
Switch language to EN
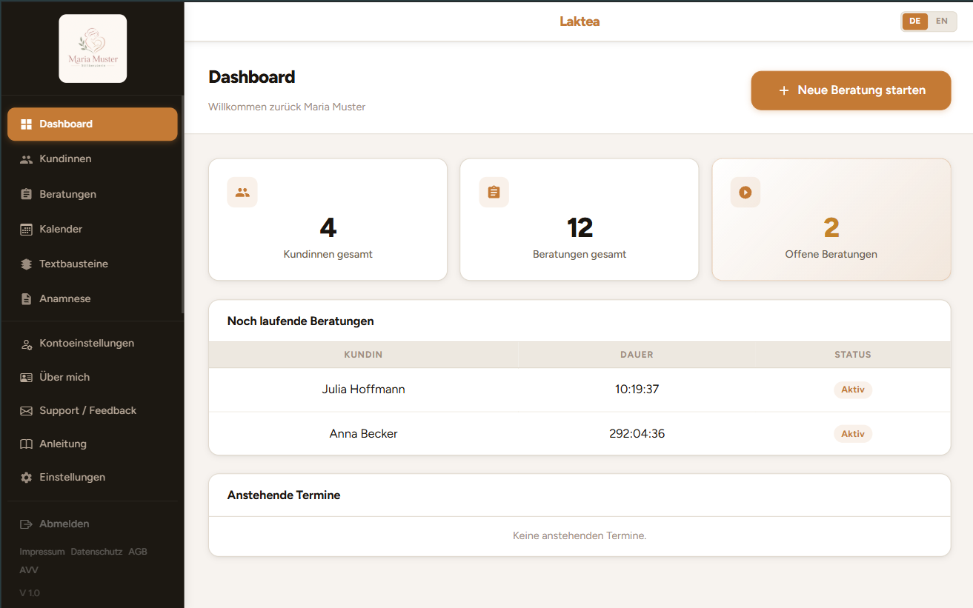pos(942,21)
